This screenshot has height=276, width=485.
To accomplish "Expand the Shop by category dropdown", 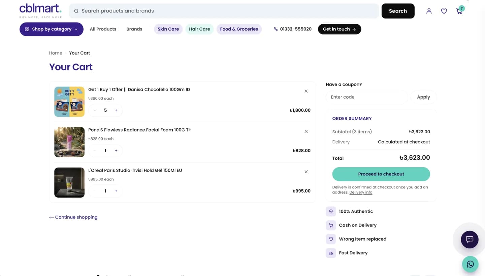I will pyautogui.click(x=52, y=29).
